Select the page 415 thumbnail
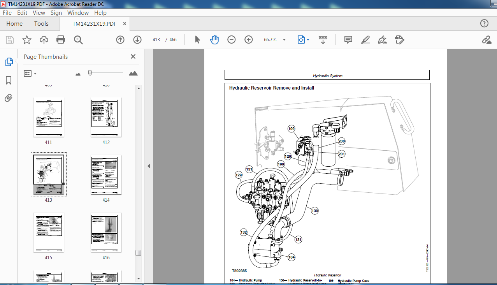This screenshot has height=285, width=497. pyautogui.click(x=48, y=232)
